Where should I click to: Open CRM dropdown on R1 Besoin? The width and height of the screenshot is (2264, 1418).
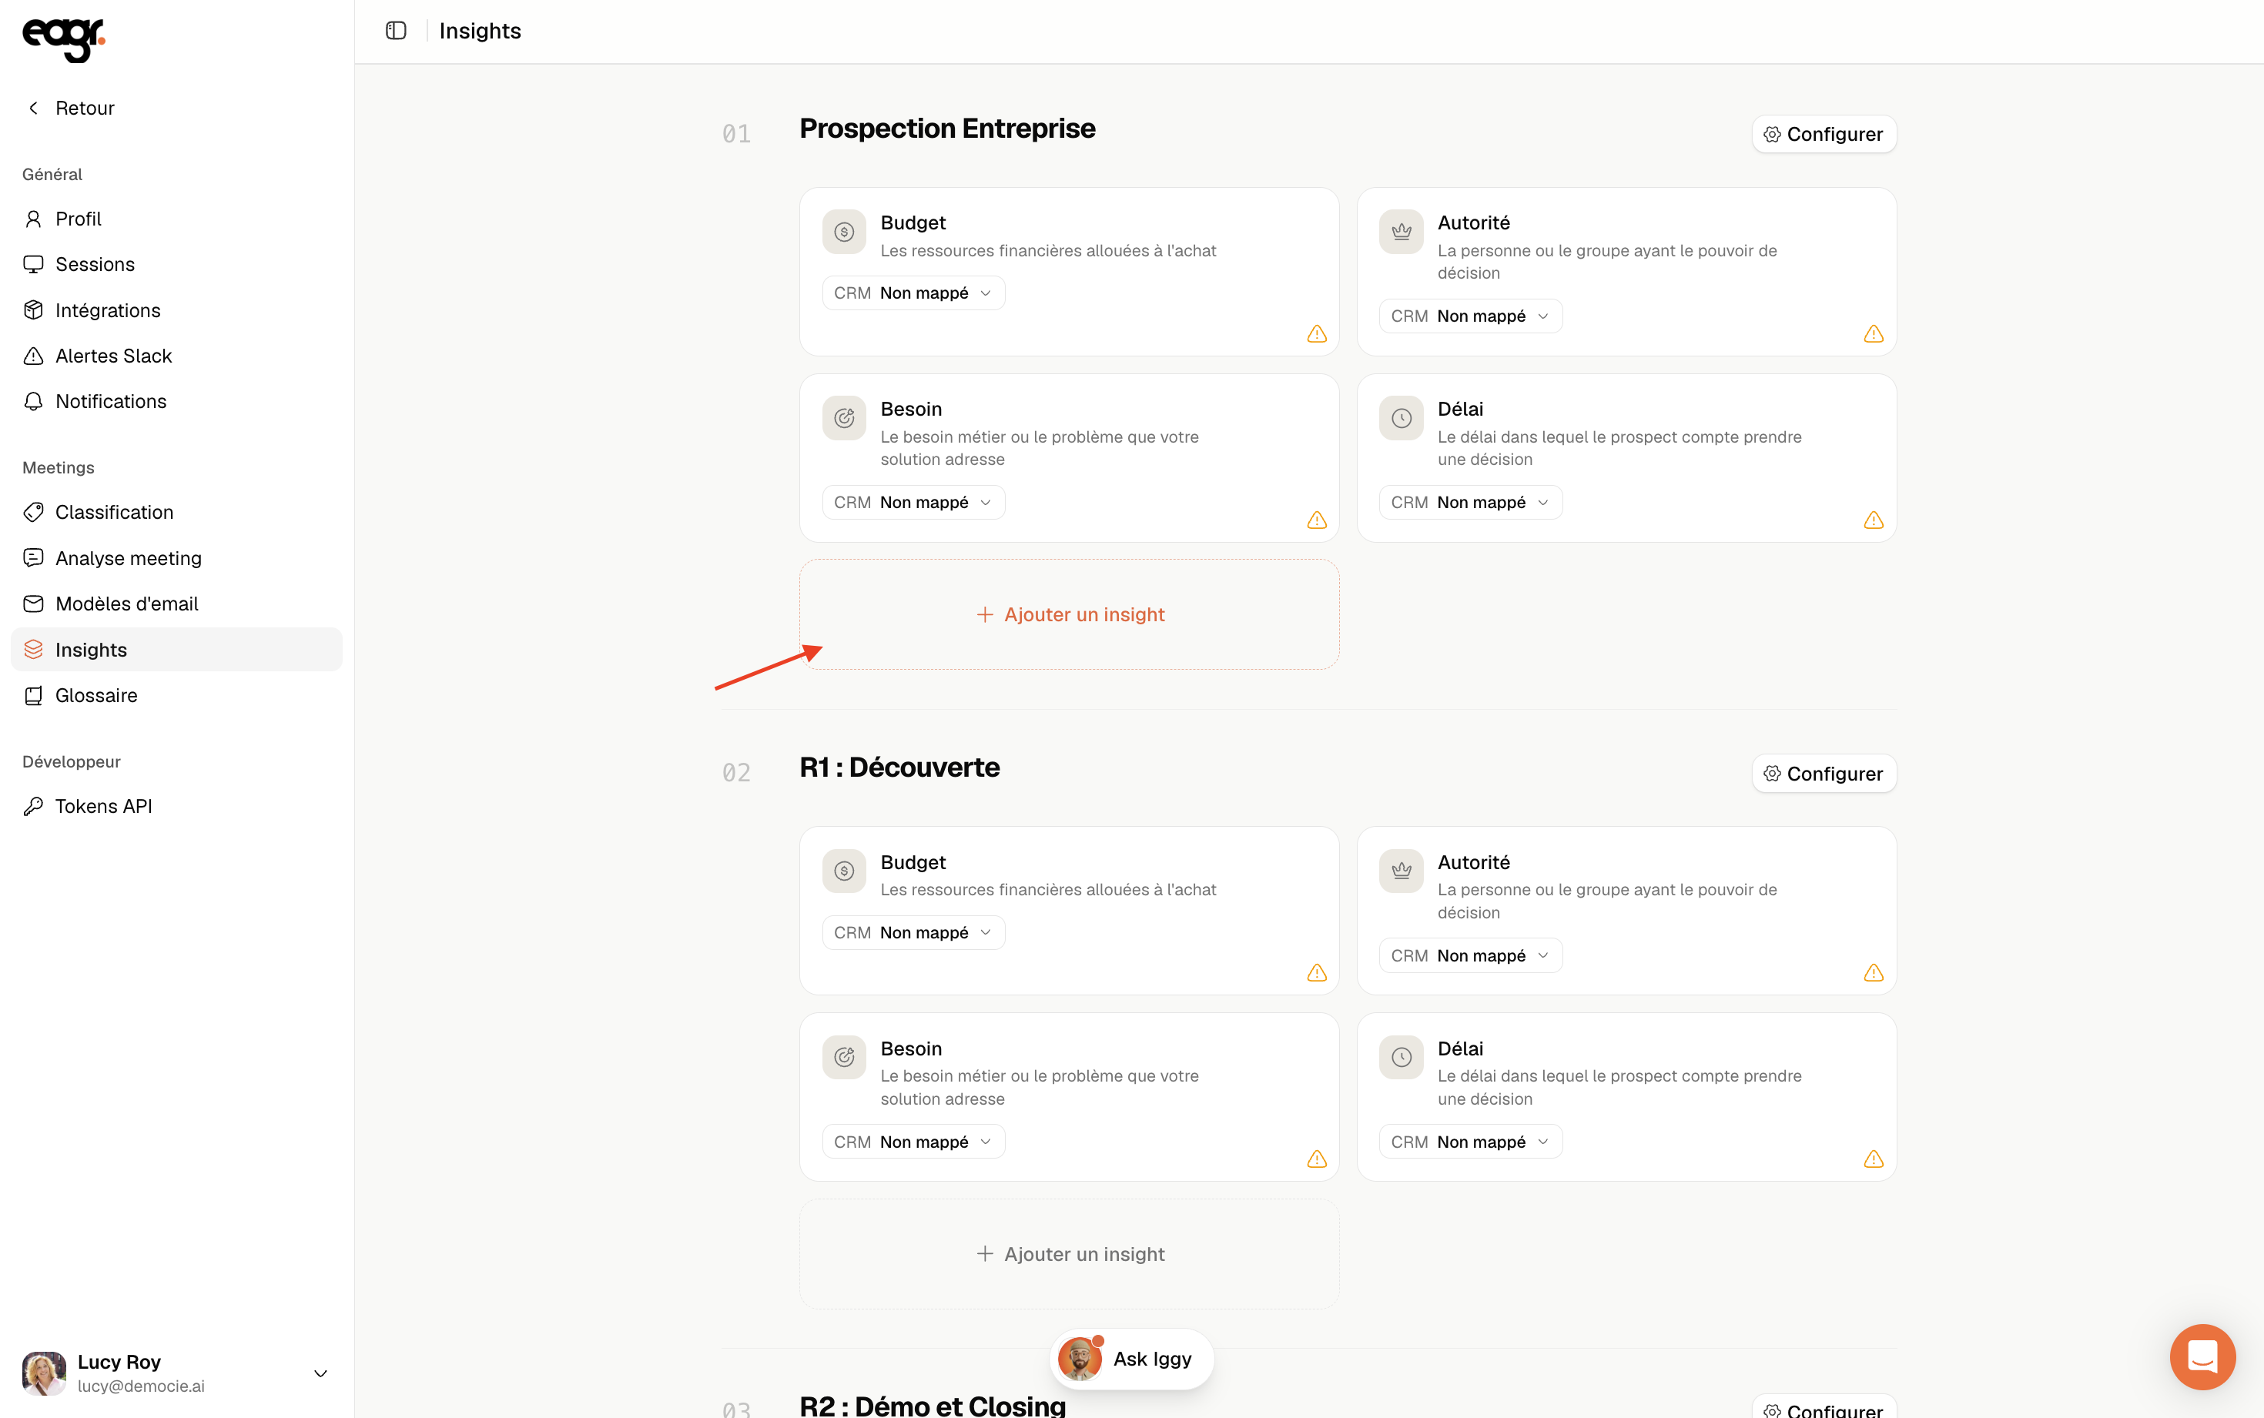913,1142
